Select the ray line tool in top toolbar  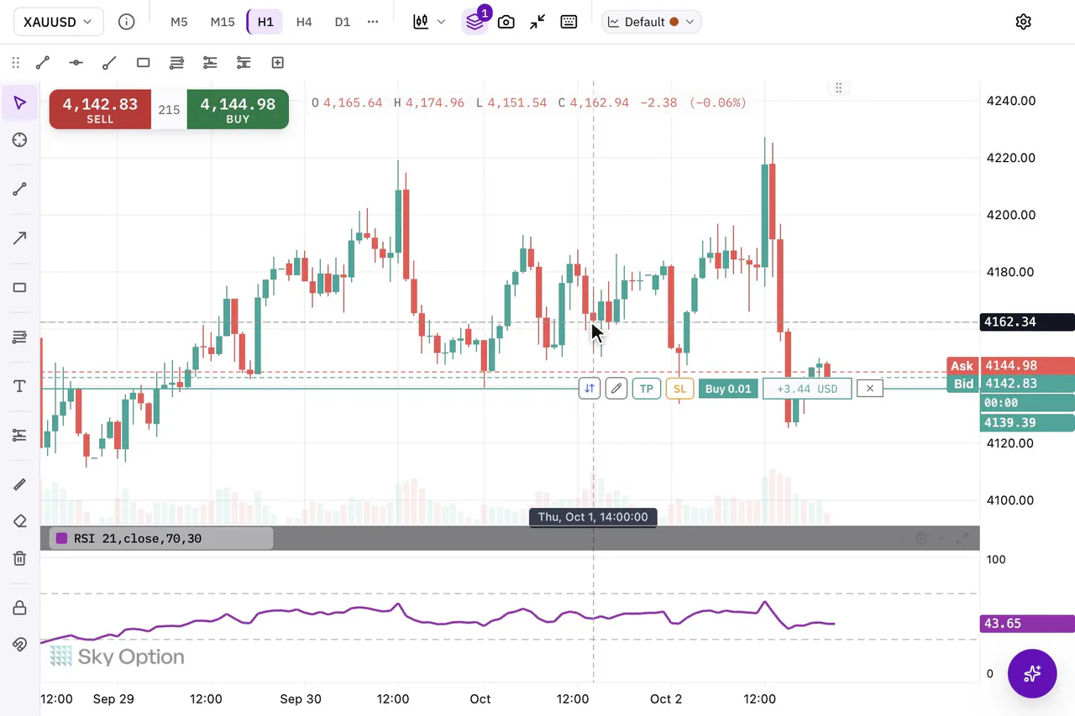pos(109,62)
